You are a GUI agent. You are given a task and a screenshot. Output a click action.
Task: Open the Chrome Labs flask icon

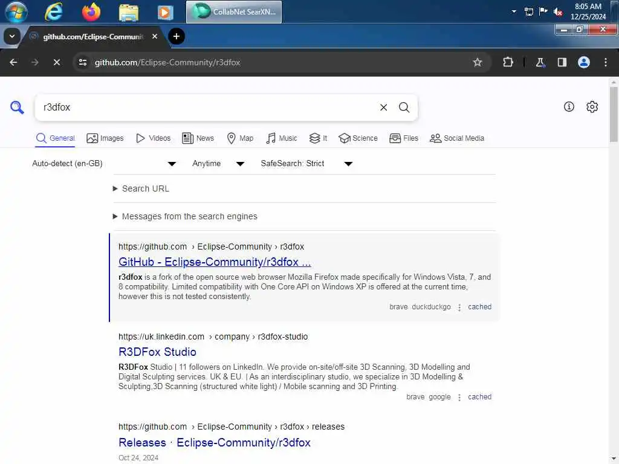pos(540,62)
